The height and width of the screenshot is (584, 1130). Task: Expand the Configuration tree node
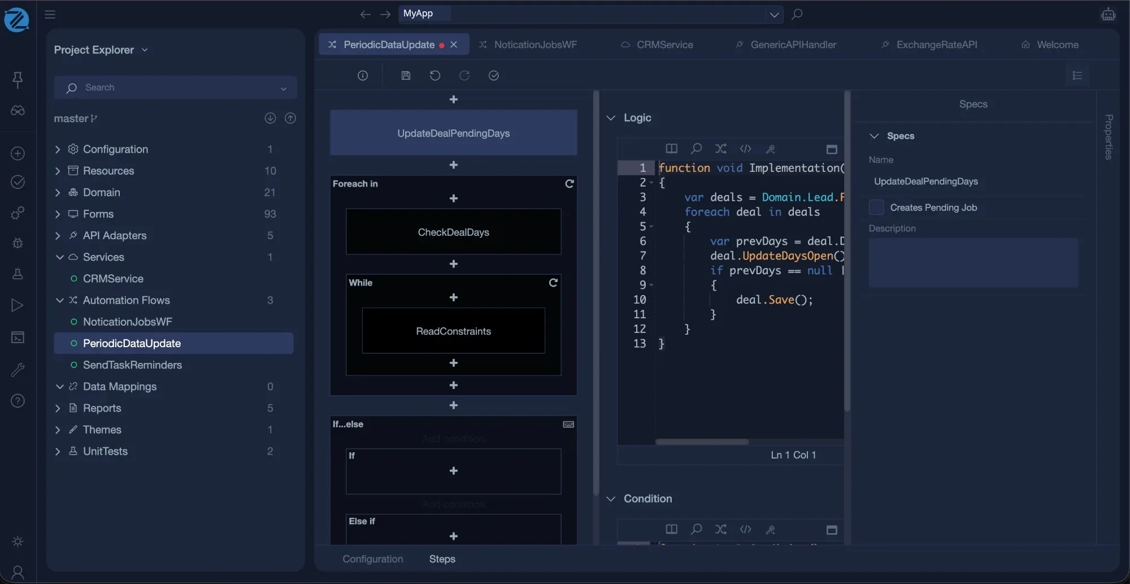[58, 149]
